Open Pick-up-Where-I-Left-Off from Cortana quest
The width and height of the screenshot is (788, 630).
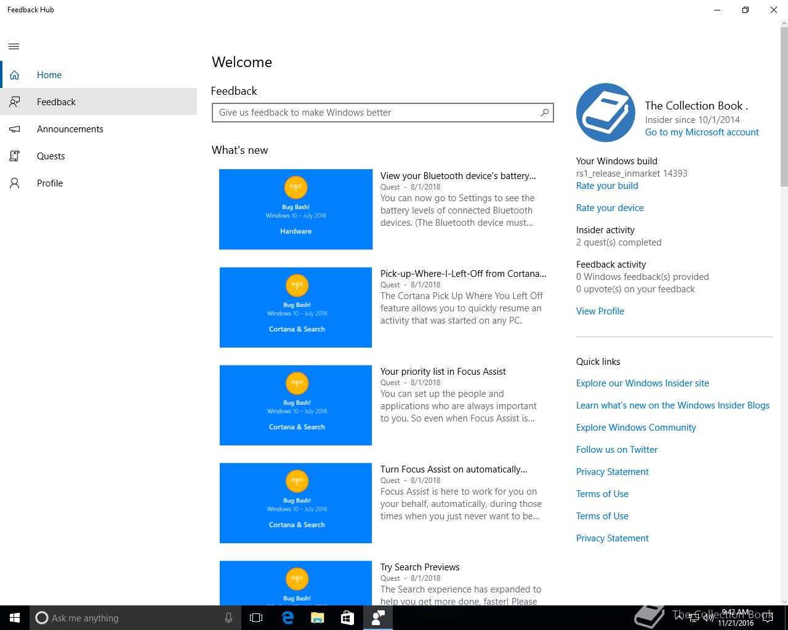pos(463,274)
